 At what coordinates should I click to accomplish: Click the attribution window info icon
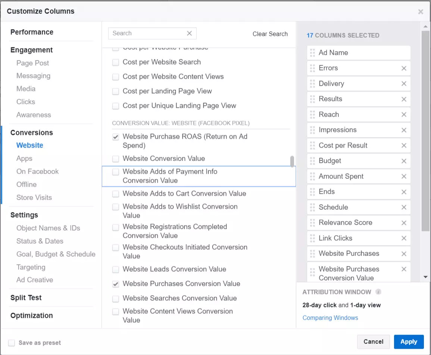click(x=378, y=292)
